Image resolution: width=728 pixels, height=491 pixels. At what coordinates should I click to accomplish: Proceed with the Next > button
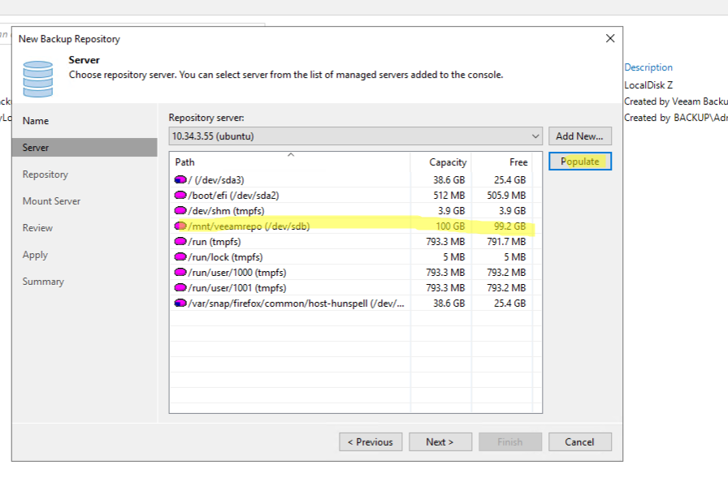440,441
